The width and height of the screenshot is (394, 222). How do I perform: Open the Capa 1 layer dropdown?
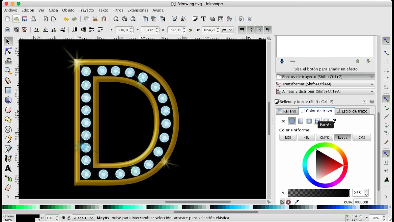click(83, 218)
